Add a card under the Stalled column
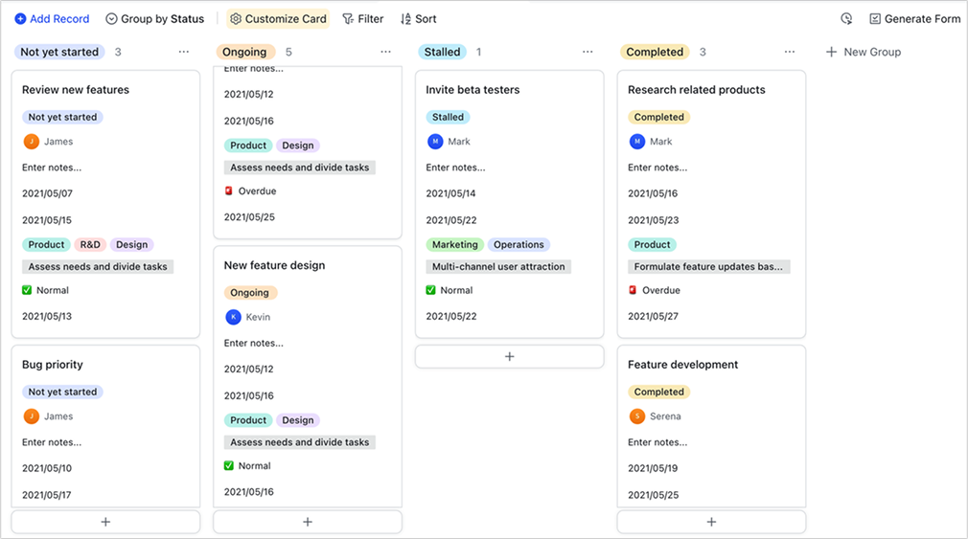 point(509,356)
